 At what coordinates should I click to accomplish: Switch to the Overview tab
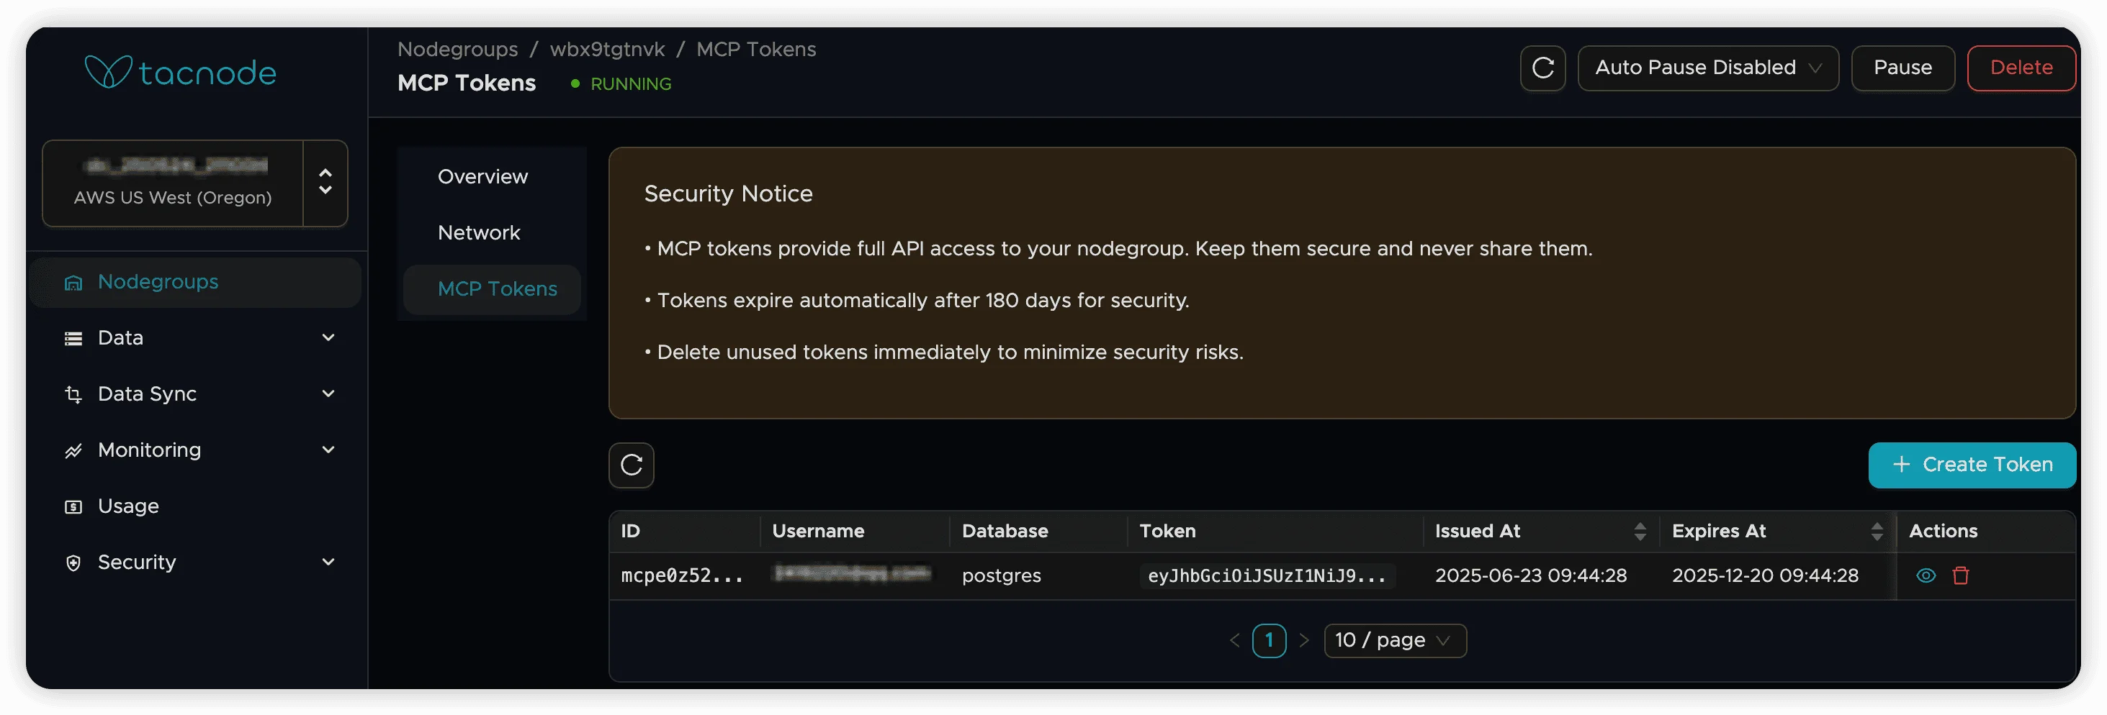pos(482,176)
